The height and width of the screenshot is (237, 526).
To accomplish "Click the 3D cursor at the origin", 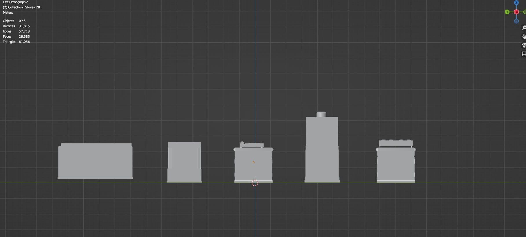I will click(255, 183).
